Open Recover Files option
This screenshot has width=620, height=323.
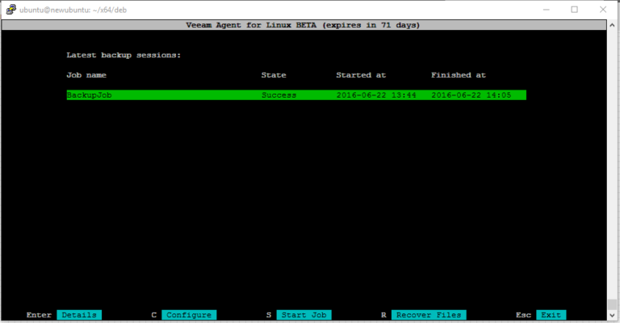(429, 315)
